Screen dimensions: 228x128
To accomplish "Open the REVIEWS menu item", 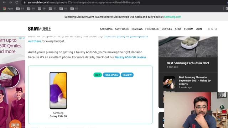I will [137, 29].
